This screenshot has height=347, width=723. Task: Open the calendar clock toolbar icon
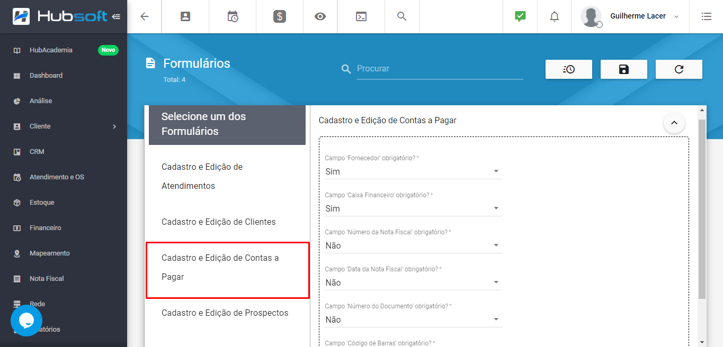pos(233,16)
